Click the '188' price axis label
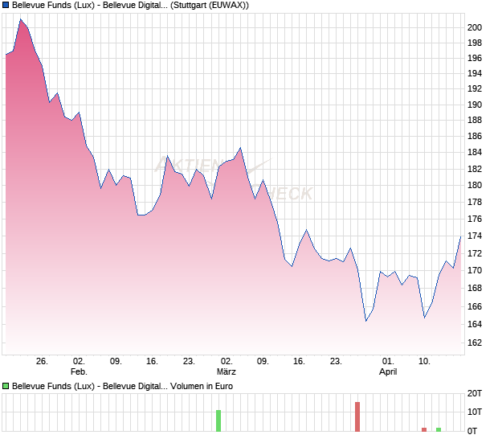498x439 pixels. [475, 120]
